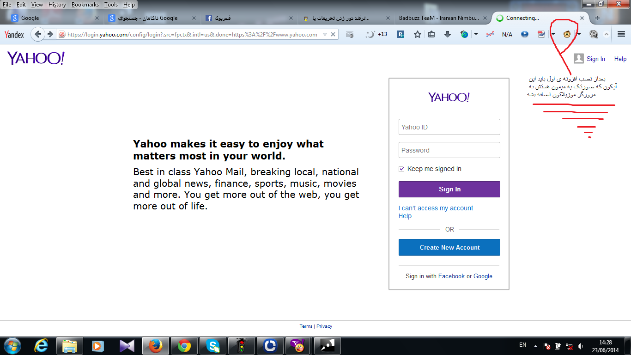Open a new browser tab
631x355 pixels.
click(597, 18)
